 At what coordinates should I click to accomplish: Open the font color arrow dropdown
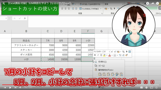tap(112, 55)
